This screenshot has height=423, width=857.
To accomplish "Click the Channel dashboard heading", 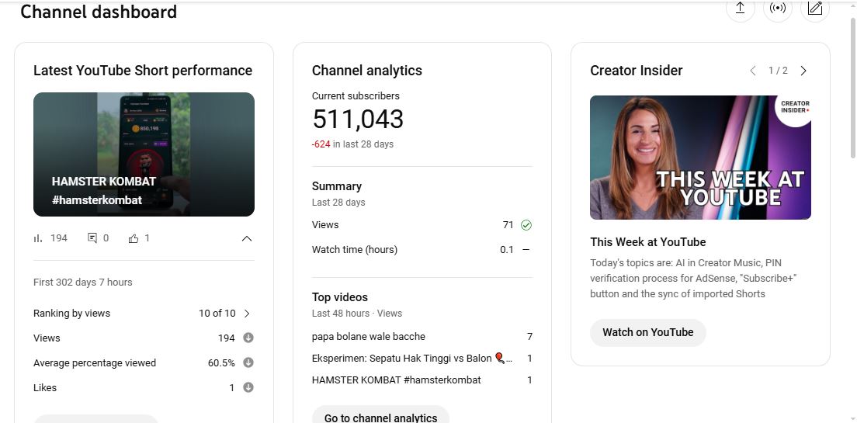I will 99,12.
